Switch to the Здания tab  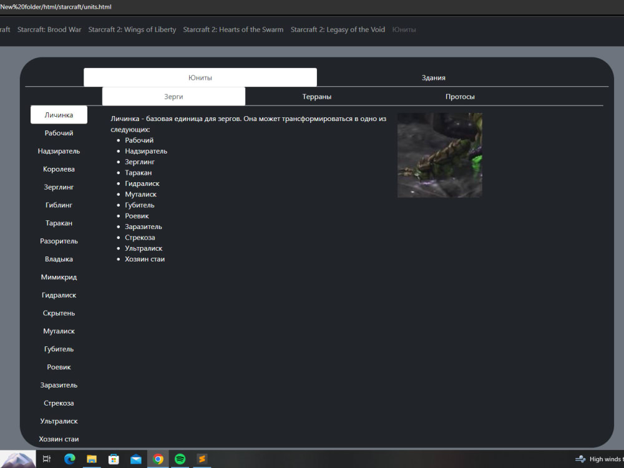(x=434, y=77)
